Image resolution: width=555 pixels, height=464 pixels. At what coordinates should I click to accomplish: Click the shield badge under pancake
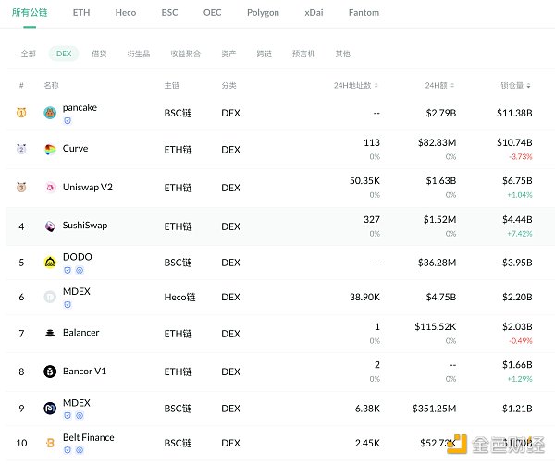tap(68, 121)
